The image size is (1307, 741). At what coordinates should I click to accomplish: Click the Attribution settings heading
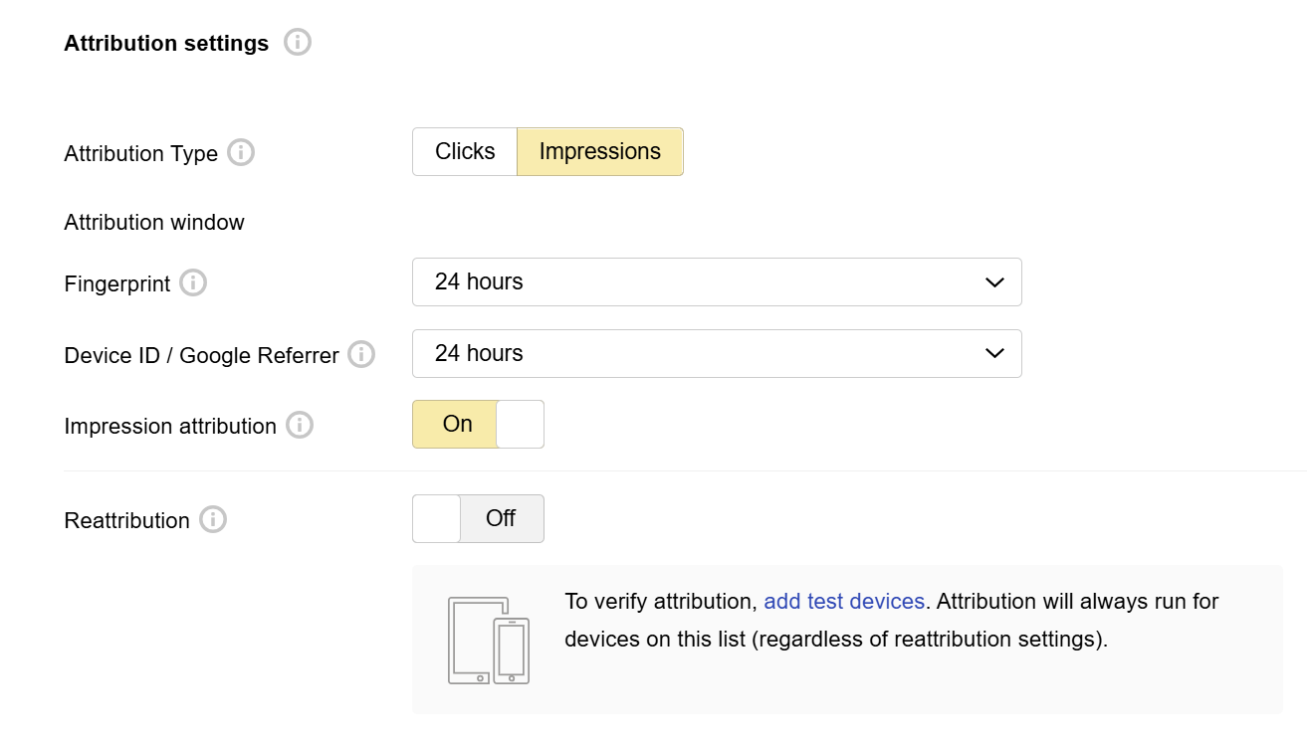[166, 44]
